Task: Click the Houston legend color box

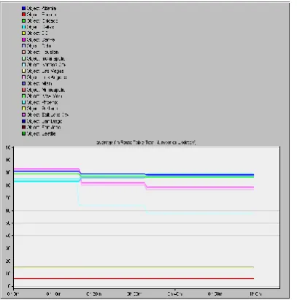Action: [x=23, y=52]
